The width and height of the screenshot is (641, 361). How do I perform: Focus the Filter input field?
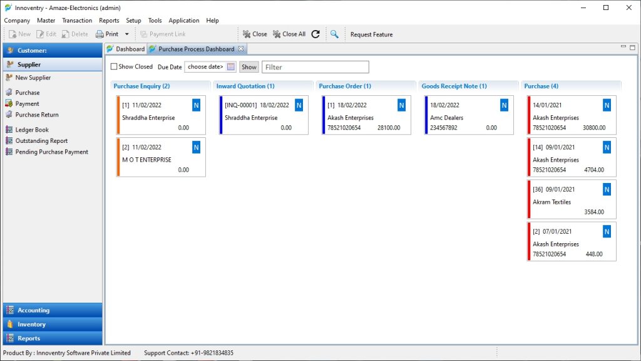pos(315,67)
